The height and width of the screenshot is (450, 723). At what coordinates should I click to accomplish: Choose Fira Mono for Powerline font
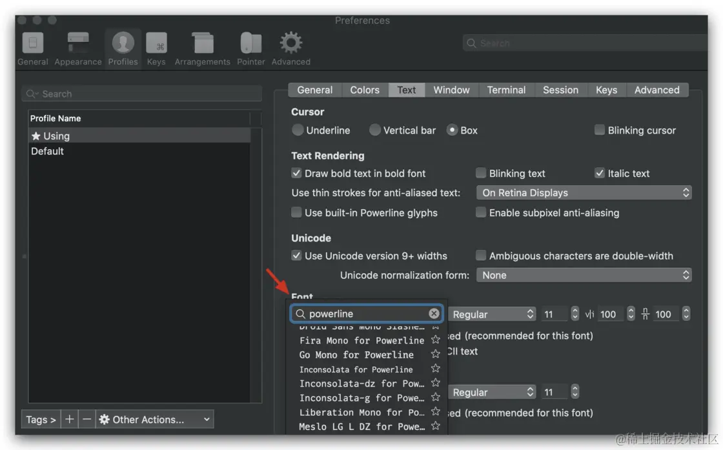point(361,340)
